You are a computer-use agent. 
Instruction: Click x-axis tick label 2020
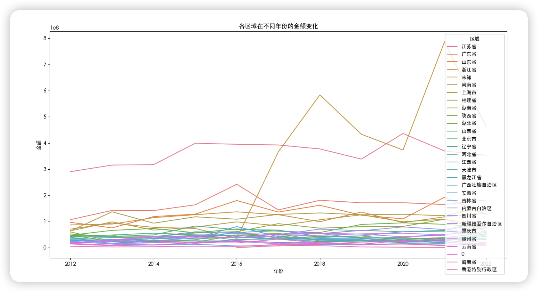pyautogui.click(x=403, y=264)
